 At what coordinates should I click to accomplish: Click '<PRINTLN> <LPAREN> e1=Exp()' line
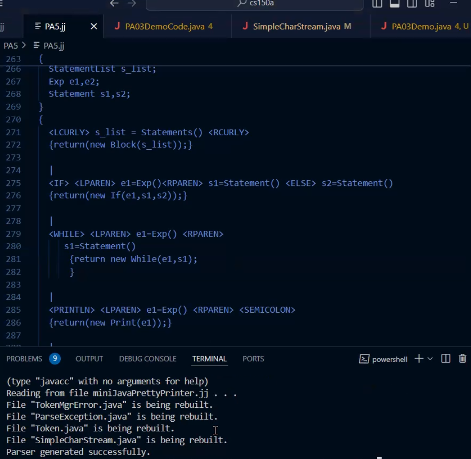(172, 310)
